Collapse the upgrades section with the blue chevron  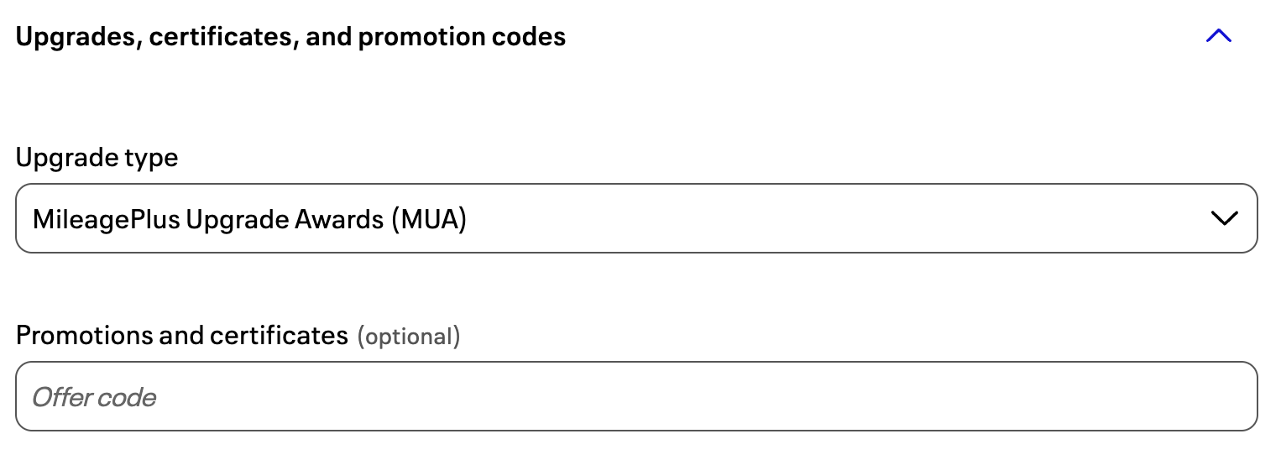click(x=1218, y=36)
